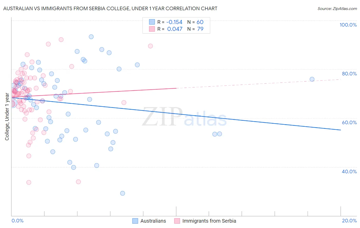Click the 80.0% y-axis label
Screen dimensions: 360x228
(349, 74)
